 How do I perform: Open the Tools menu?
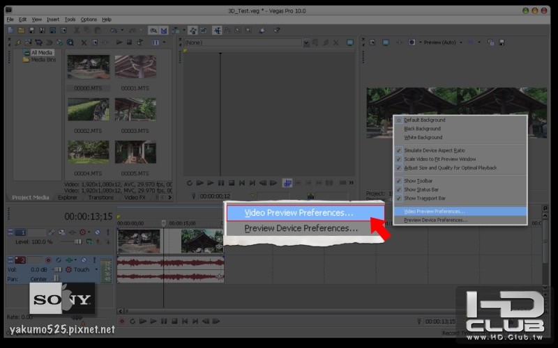(70, 19)
